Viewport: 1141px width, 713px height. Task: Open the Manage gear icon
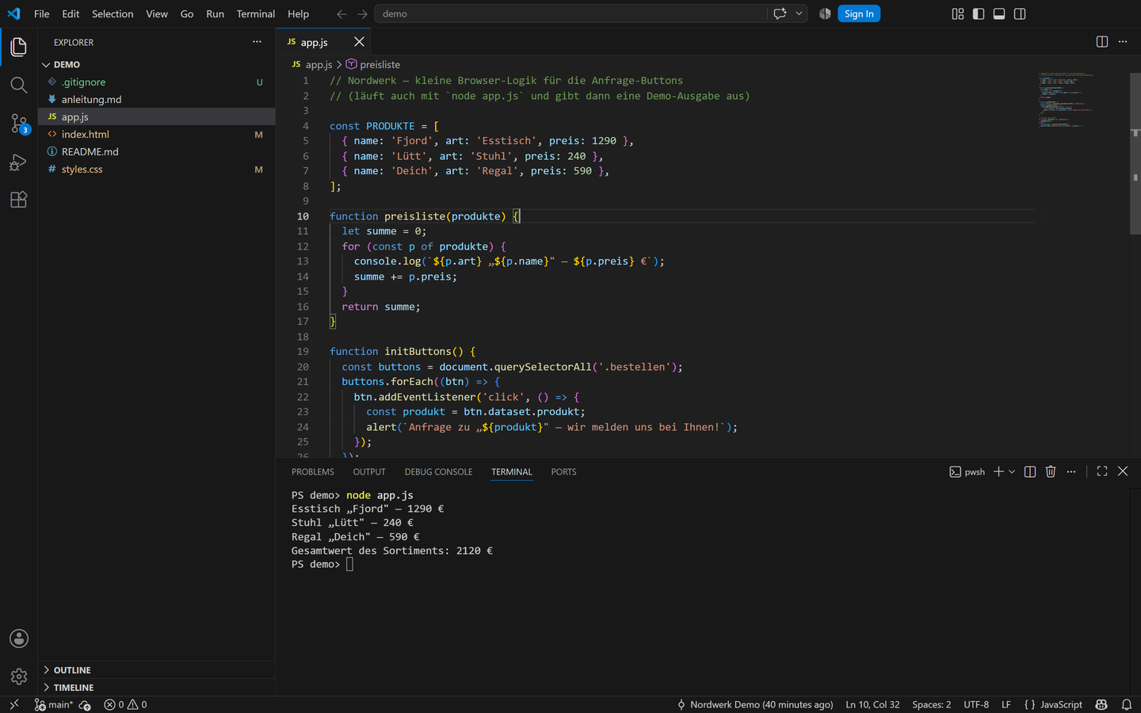coord(19,677)
